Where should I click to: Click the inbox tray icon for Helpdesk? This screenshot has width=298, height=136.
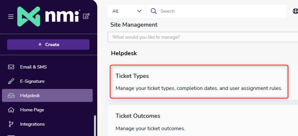[11, 95]
